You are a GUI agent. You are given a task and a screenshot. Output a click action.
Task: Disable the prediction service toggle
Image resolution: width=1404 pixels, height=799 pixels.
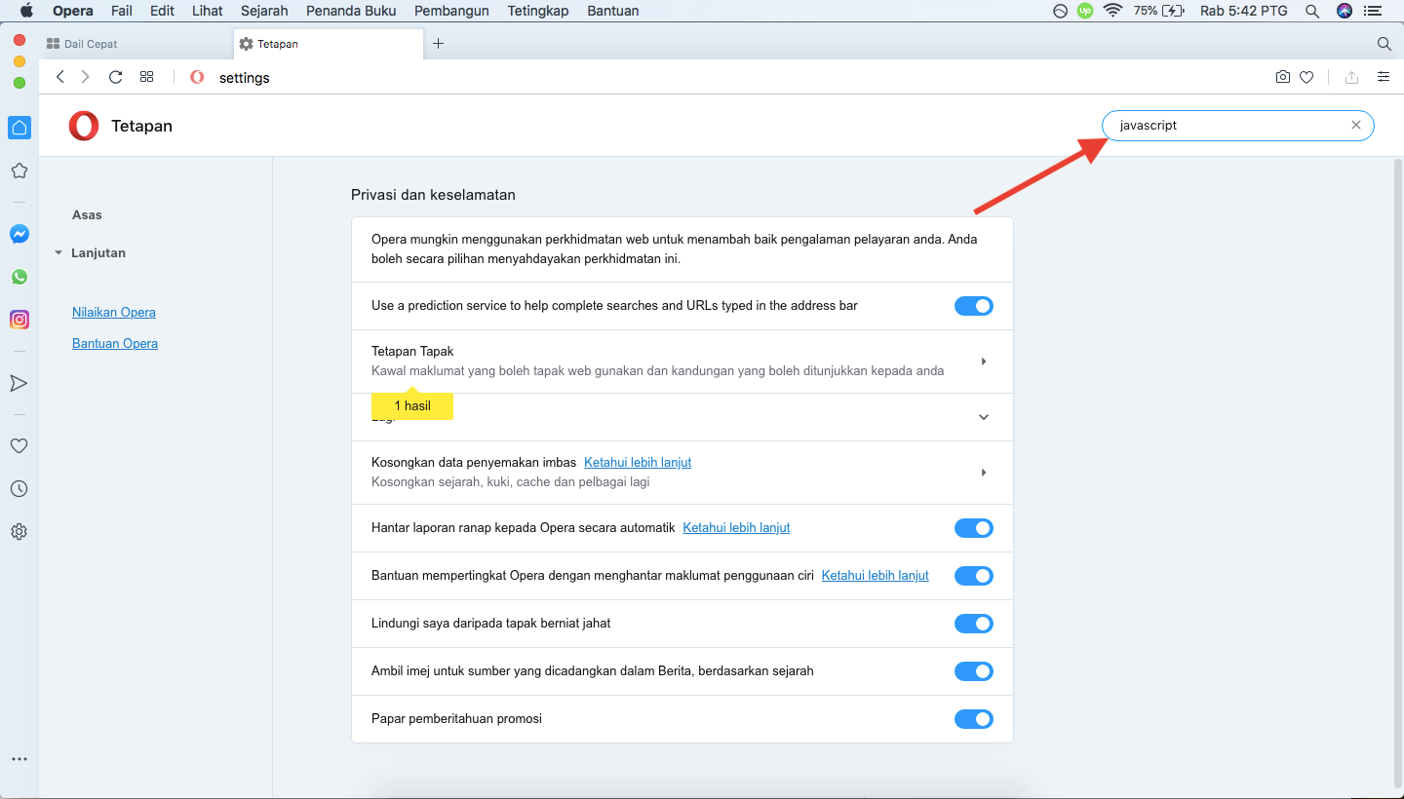(x=973, y=306)
